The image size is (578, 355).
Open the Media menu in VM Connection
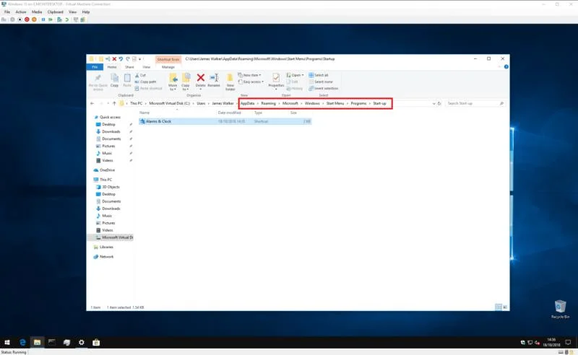pos(37,12)
